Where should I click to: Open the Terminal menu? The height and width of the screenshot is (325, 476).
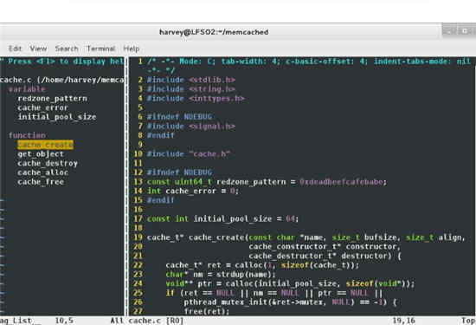100,49
